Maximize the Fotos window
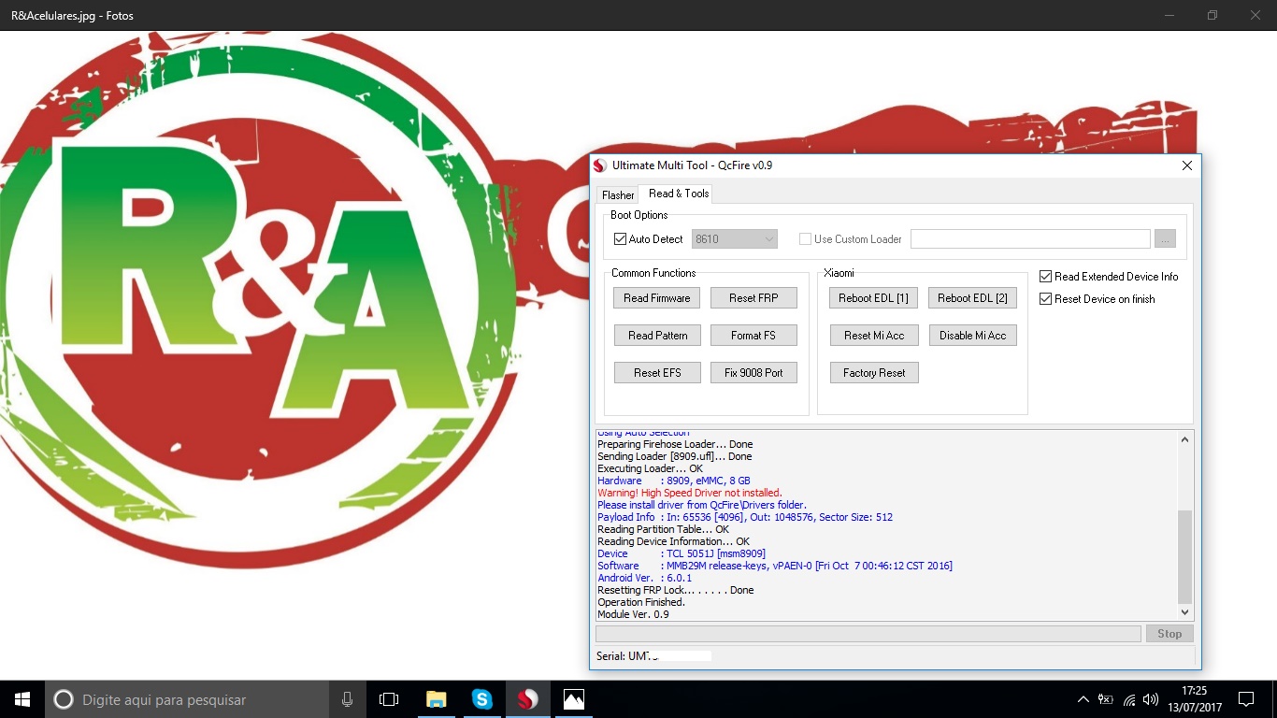 click(x=1212, y=15)
